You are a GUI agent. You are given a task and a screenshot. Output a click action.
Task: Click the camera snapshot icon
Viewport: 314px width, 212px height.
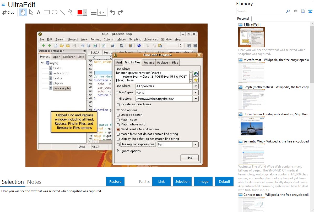tap(296, 11)
